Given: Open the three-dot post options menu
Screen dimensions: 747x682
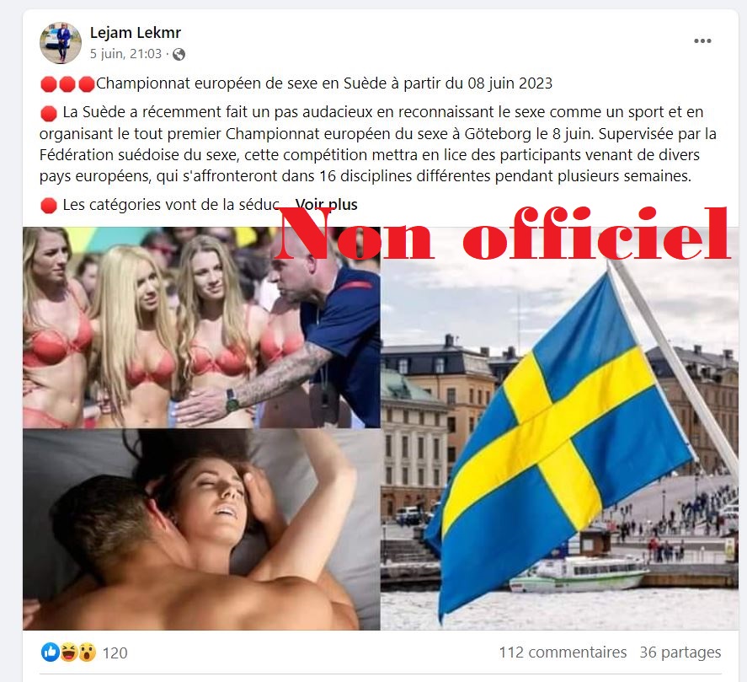Looking at the screenshot, I should click(x=702, y=41).
